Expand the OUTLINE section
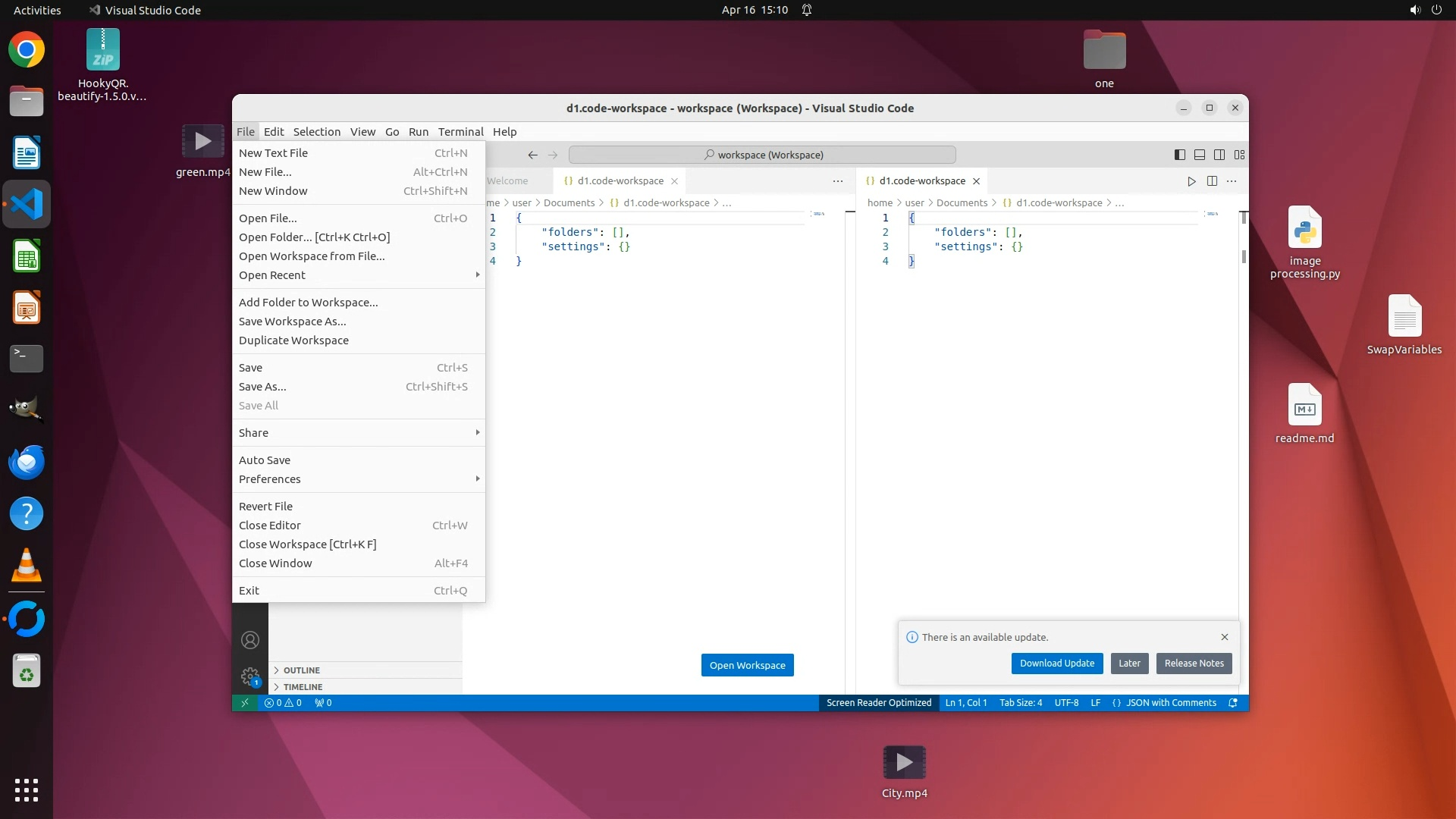The height and width of the screenshot is (819, 1456). coord(301,670)
